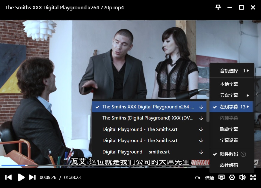Click the help icon beside 硬件解码
The image size is (261, 188).
[x=243, y=154]
